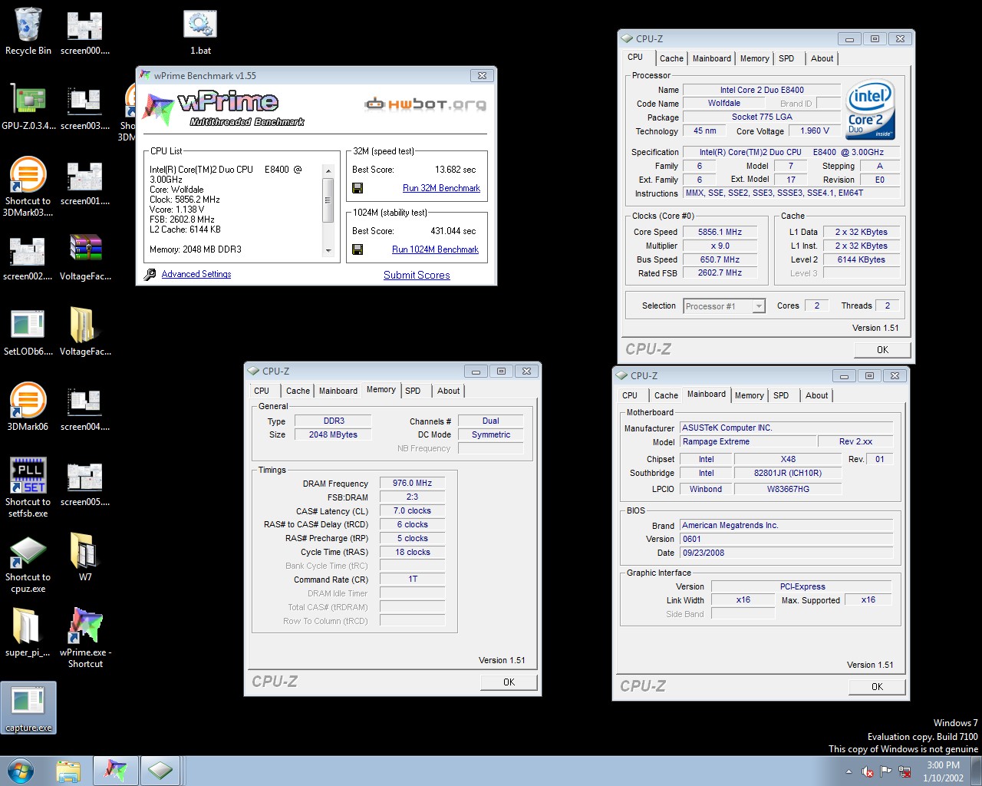This screenshot has height=786, width=982.
Task: Click OK in the Memory CPU-Z window
Action: click(509, 682)
